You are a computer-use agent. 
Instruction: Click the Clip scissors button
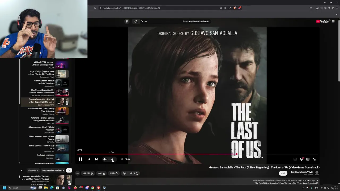tap(88, 173)
